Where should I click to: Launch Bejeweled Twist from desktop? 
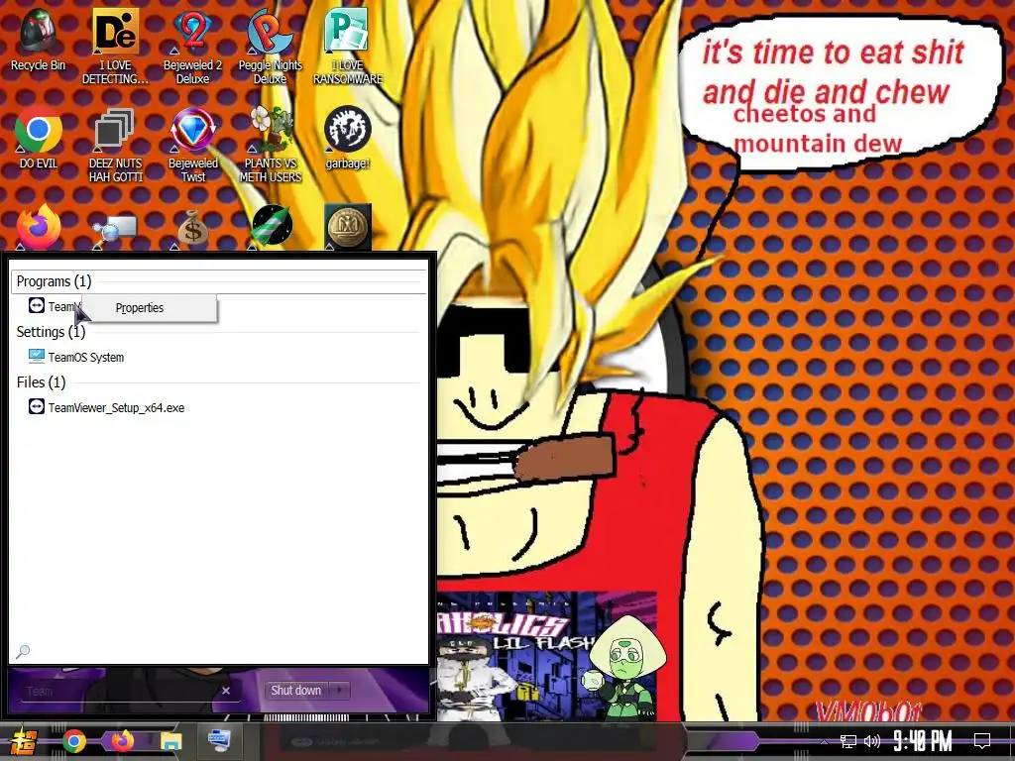click(x=193, y=145)
